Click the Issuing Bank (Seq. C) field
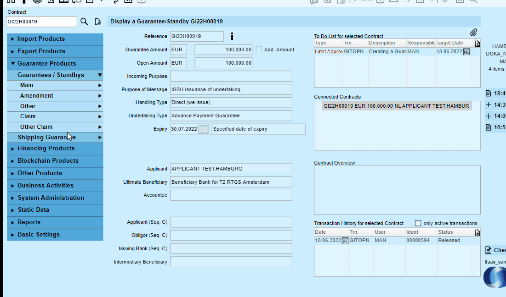The height and width of the screenshot is (297, 506). pyautogui.click(x=231, y=249)
